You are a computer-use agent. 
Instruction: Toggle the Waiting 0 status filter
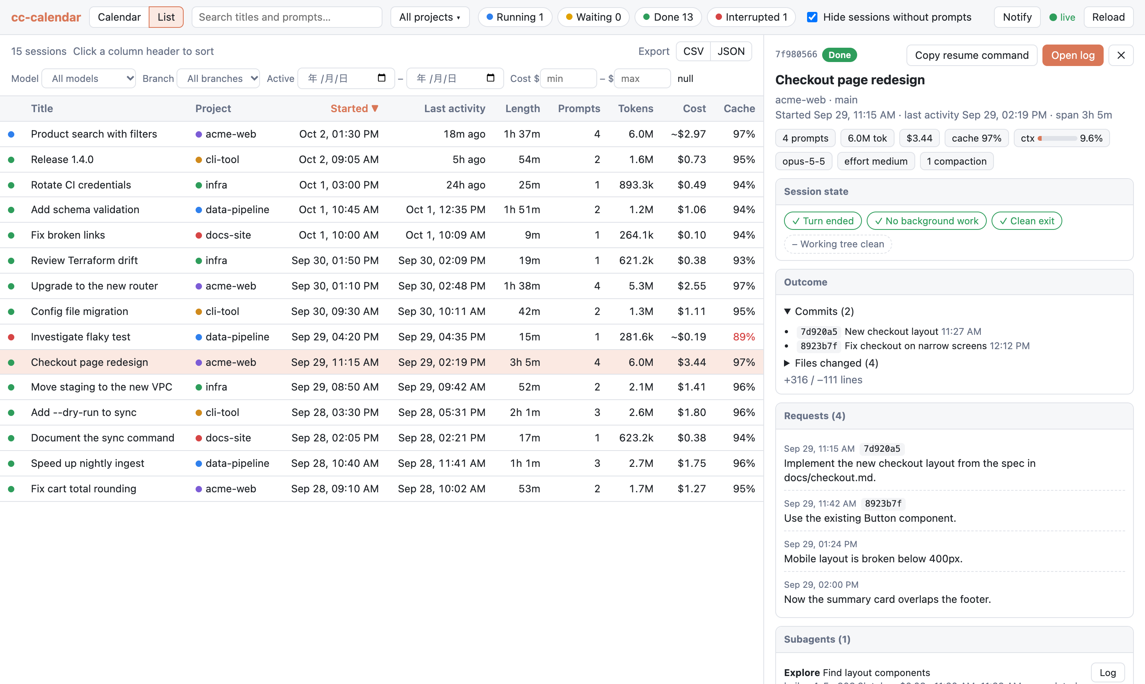(594, 17)
